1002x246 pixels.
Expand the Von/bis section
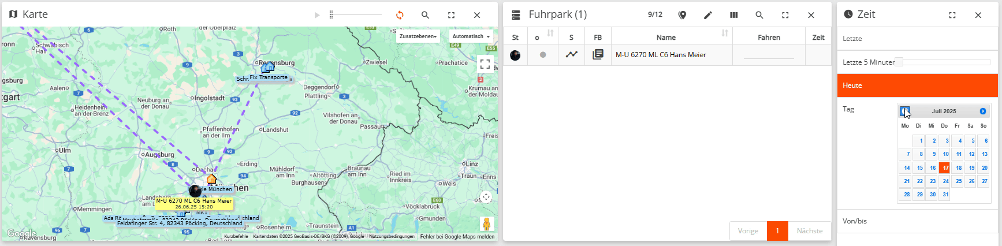click(x=917, y=221)
